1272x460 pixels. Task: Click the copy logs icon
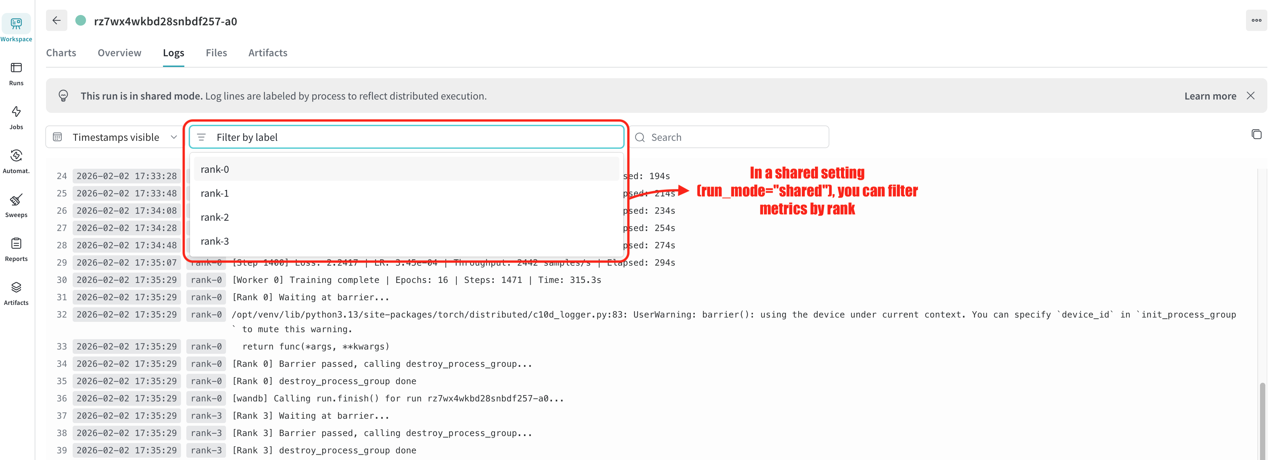(x=1256, y=134)
